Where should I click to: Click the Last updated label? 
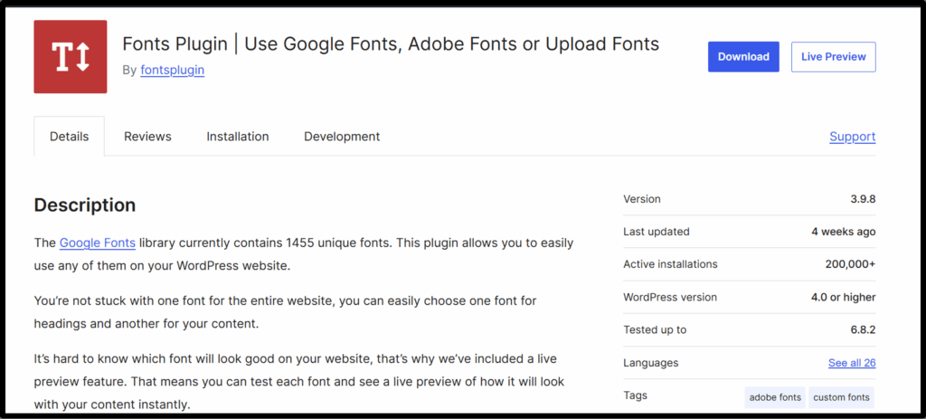pyautogui.click(x=657, y=232)
